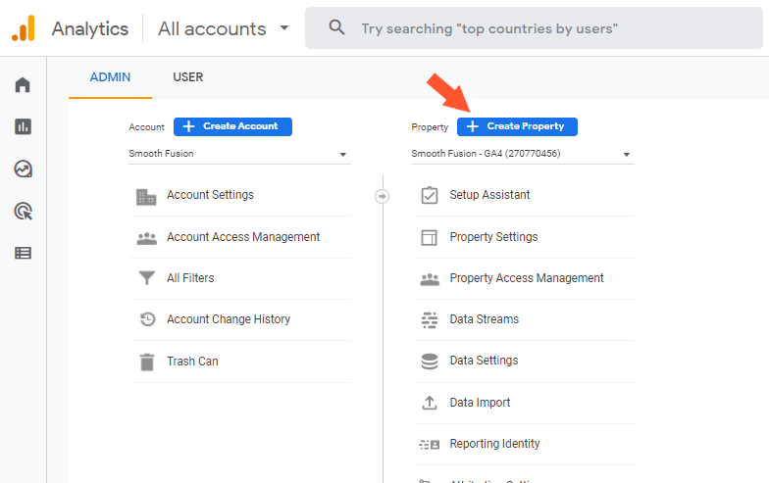Click the Create Account button

click(232, 126)
